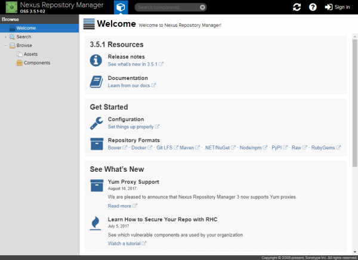
Task: Click the "3.5.1 Resources" heading
Action: (x=116, y=45)
